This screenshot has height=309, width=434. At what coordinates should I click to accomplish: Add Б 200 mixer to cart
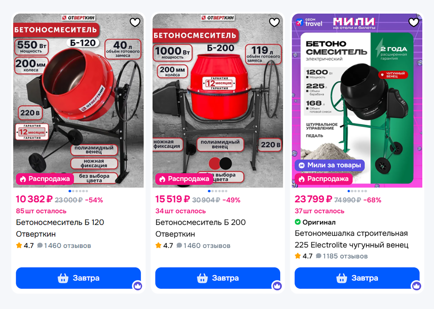pyautogui.click(x=218, y=278)
